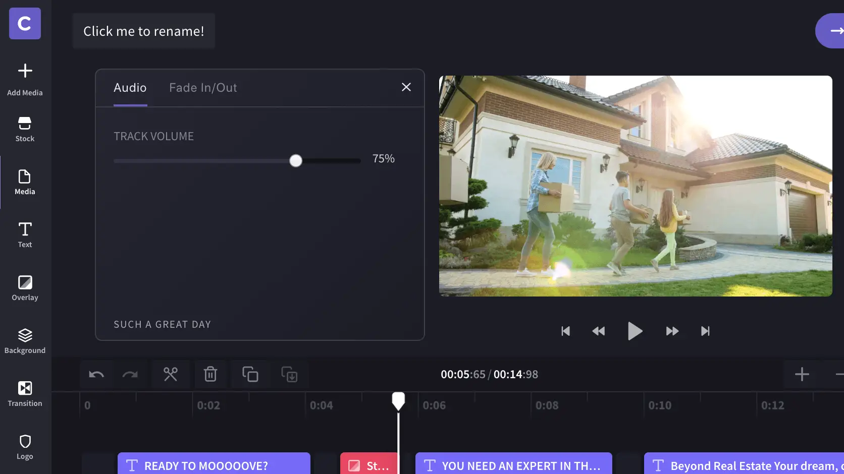Click the export arrow button
The width and height of the screenshot is (844, 474).
[x=831, y=31]
